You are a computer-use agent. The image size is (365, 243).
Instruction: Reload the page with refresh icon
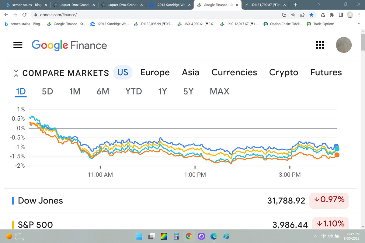25,15
